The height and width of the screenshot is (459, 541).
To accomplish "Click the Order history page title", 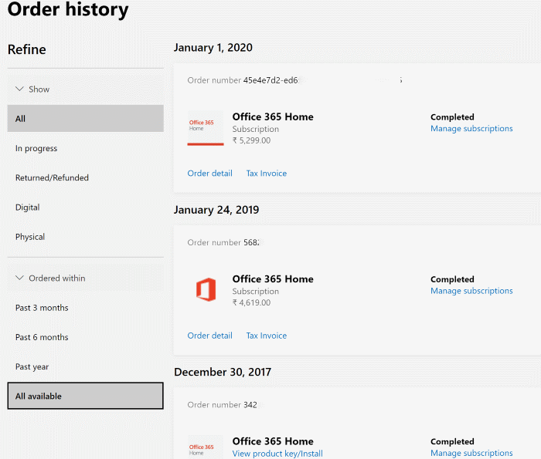I will coord(68,9).
